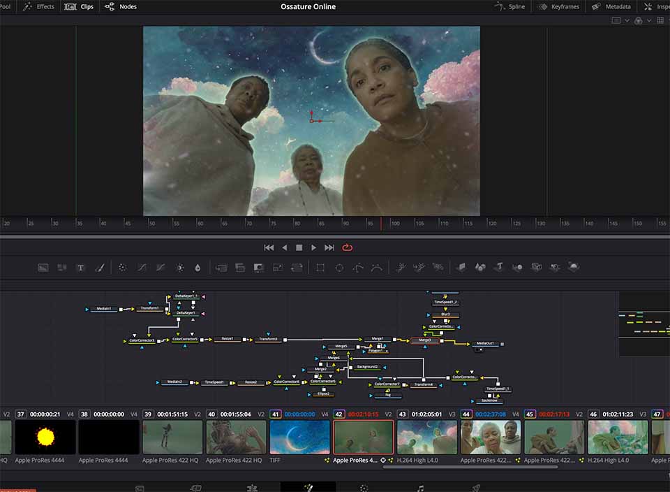
Task: Add a Renderer 3D tool
Action: point(574,268)
